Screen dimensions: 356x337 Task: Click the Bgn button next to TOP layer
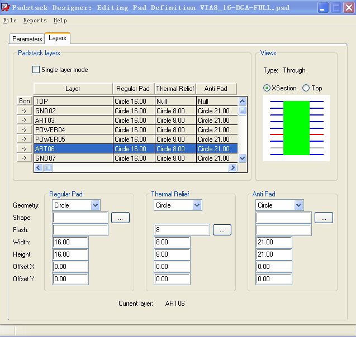(25, 102)
